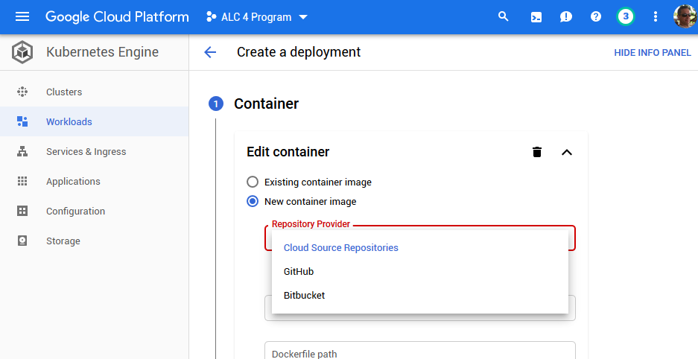698x359 pixels.
Task: Open the send feedback icon
Action: coord(566,17)
